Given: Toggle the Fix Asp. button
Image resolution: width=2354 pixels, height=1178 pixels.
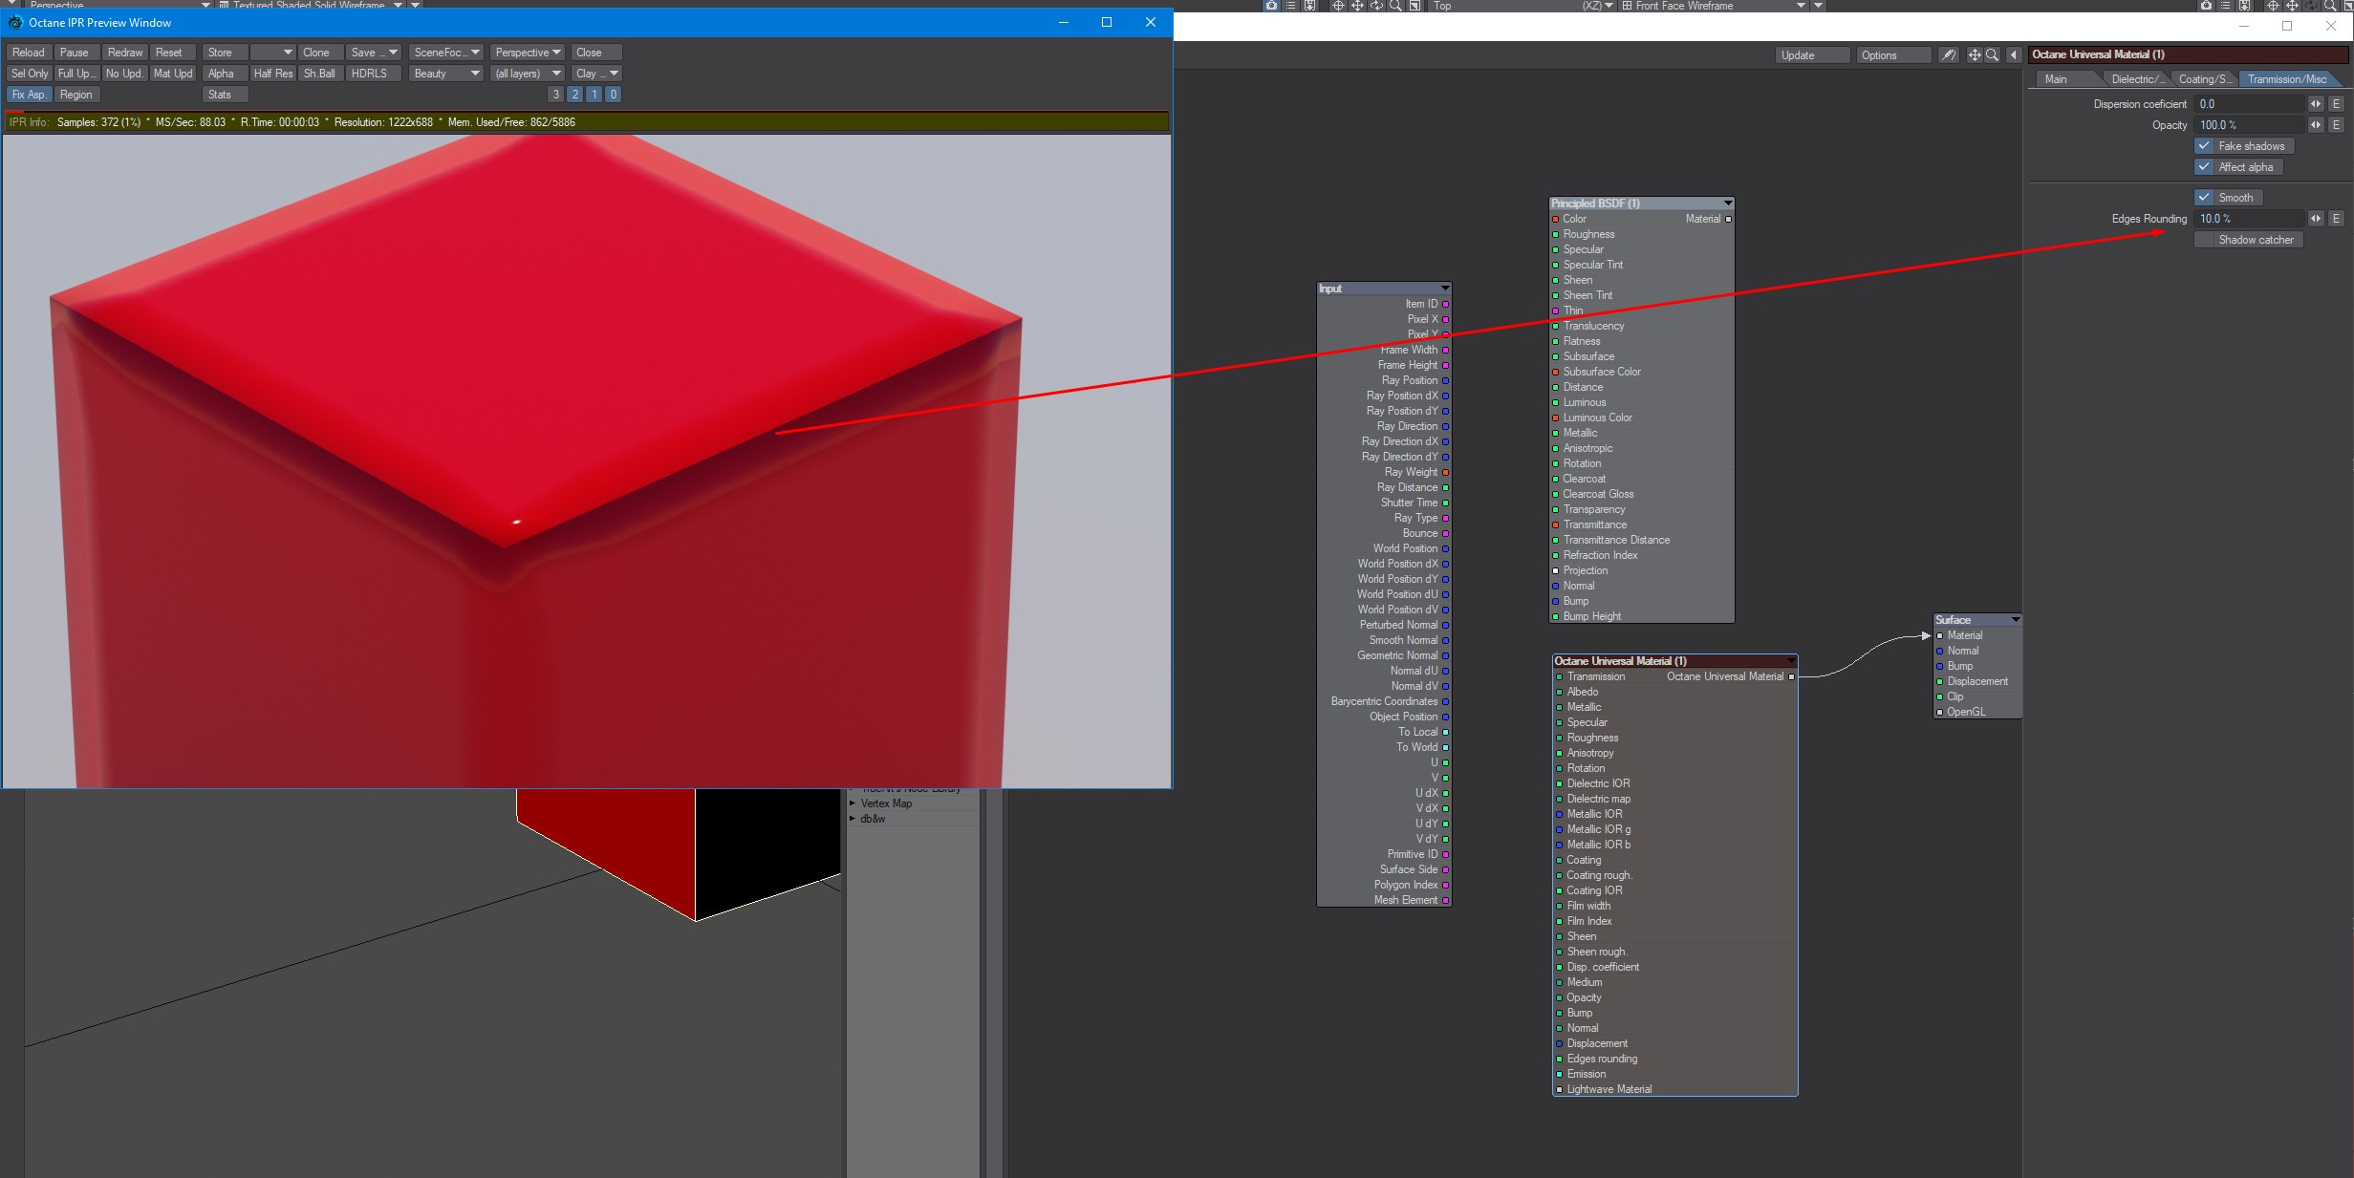Looking at the screenshot, I should pos(29,95).
